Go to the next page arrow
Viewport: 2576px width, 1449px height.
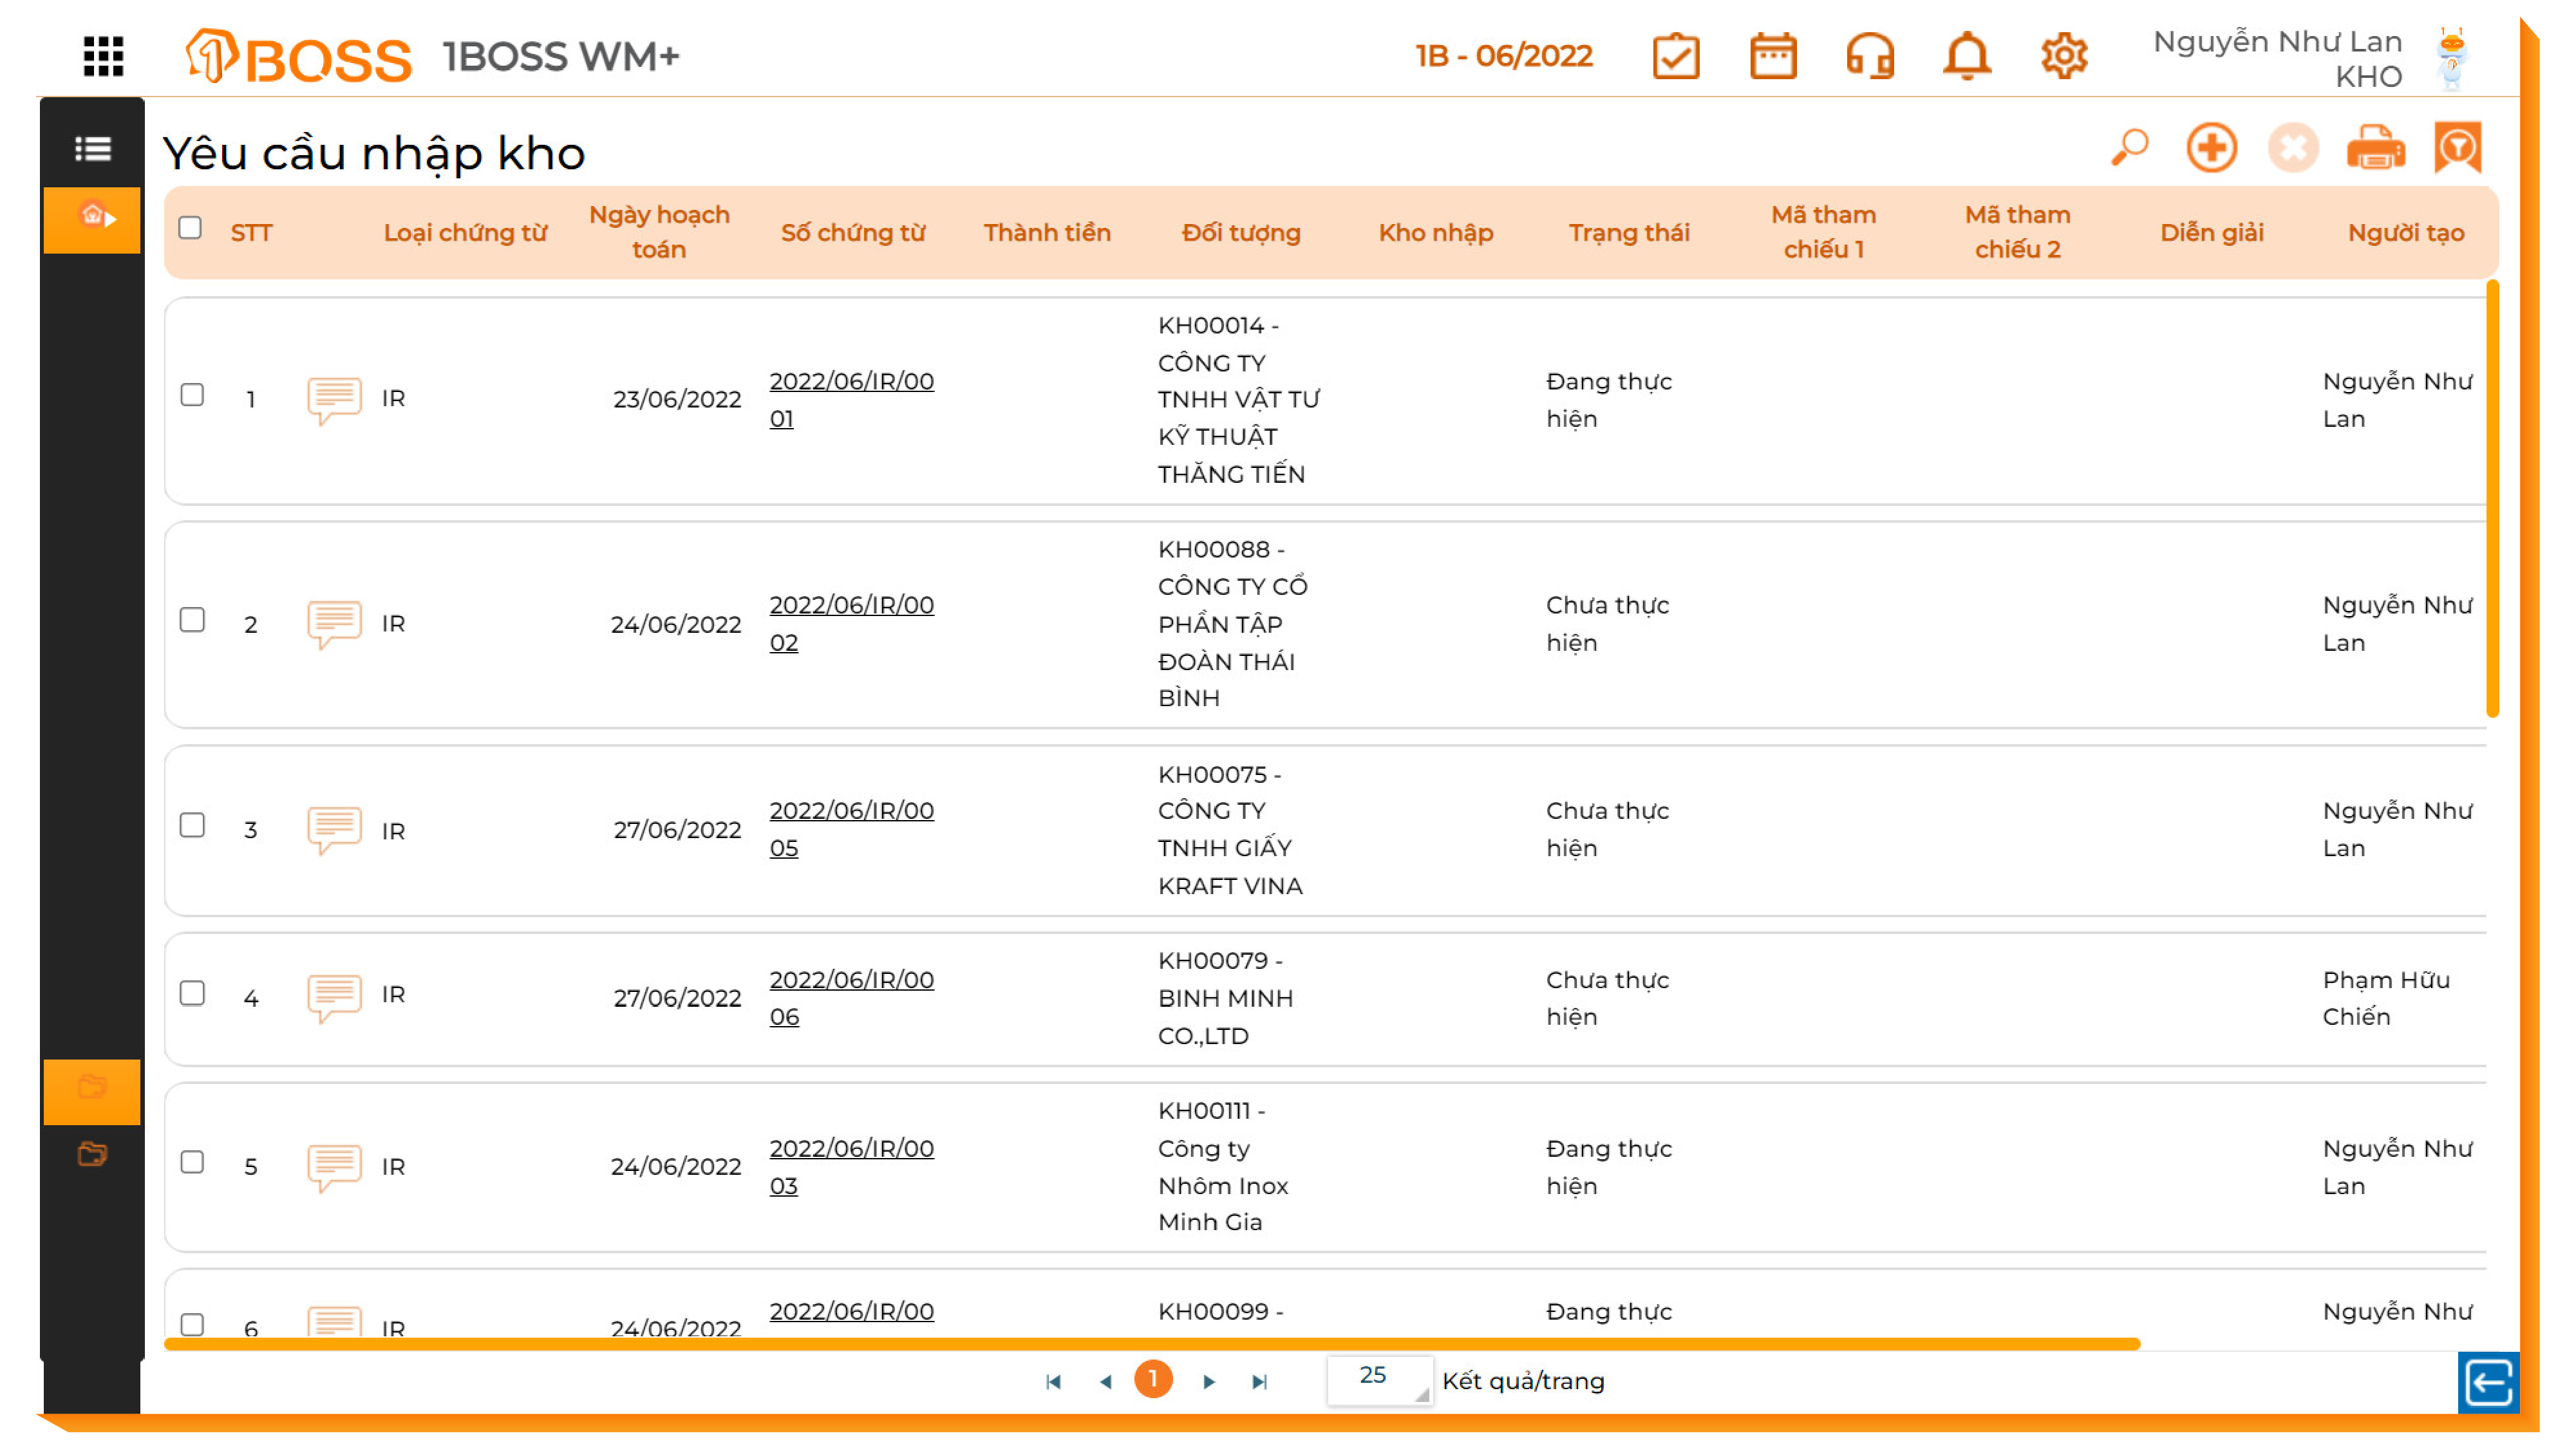[x=1209, y=1381]
